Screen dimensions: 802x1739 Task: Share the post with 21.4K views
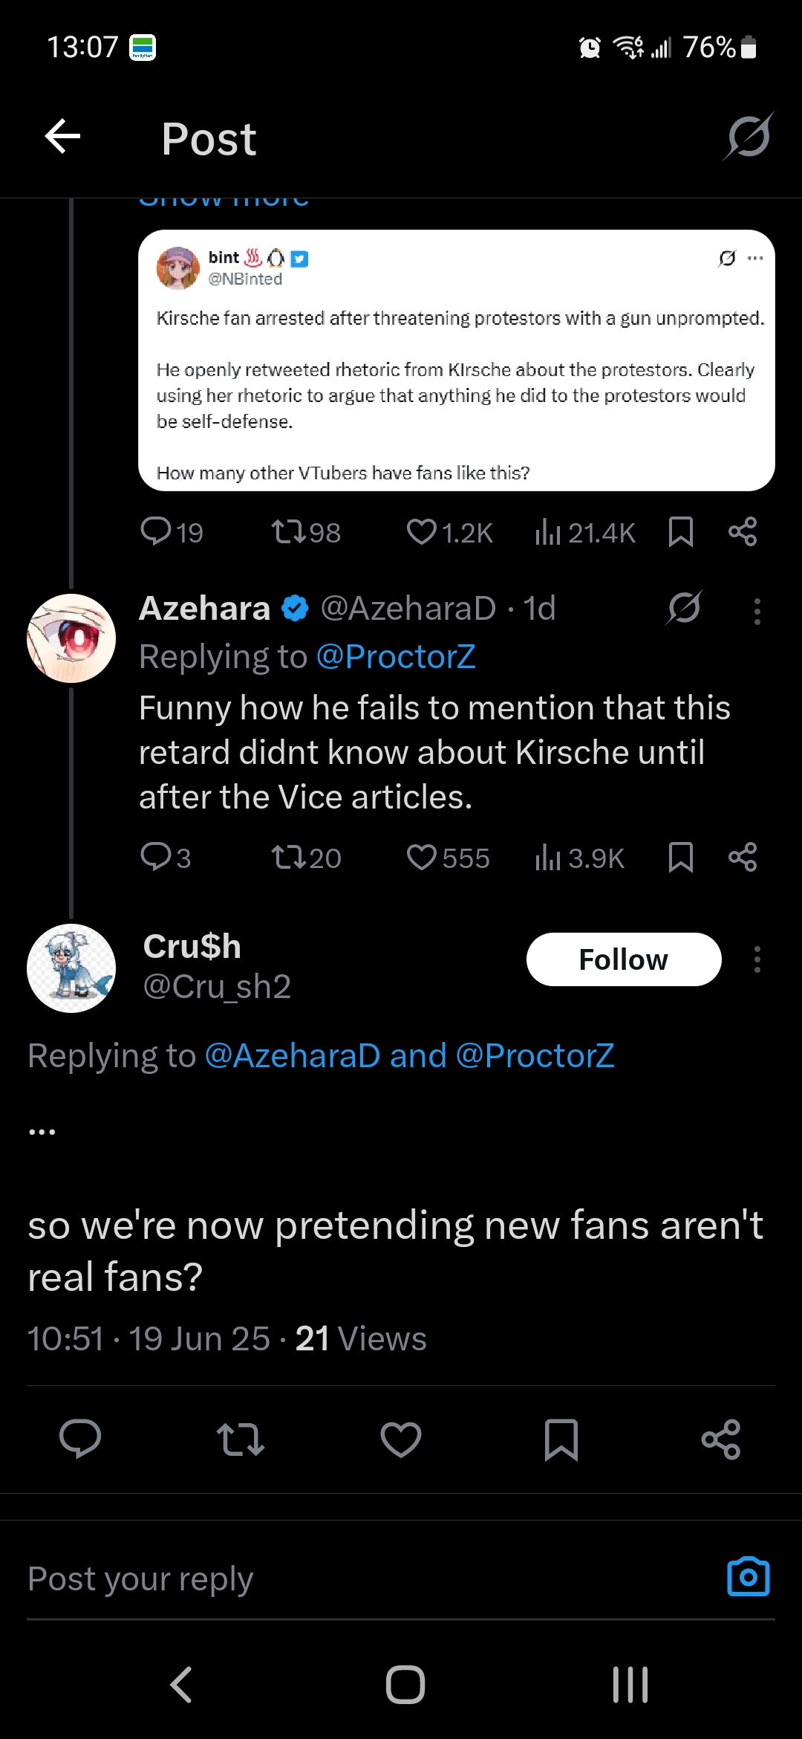click(x=743, y=532)
